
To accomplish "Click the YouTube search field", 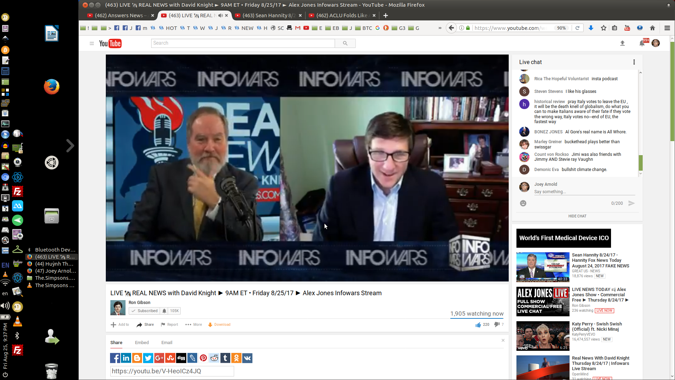I will (243, 43).
